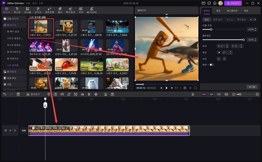Viewport: 262px width, 162px height.
Task: Click the horizontal mirror icon in timeline toolbar
Action: click(x=82, y=94)
